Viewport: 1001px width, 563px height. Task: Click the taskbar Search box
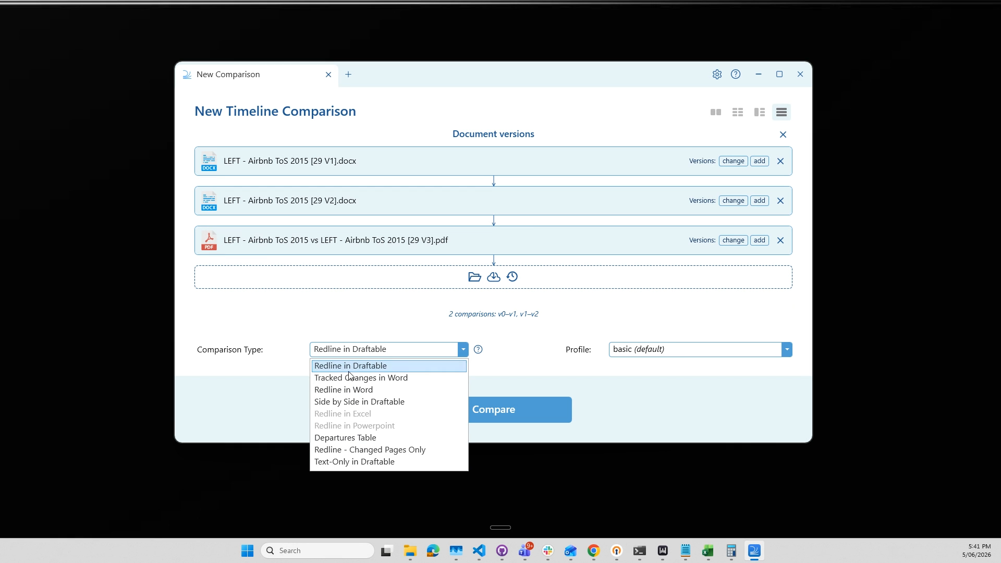click(317, 551)
